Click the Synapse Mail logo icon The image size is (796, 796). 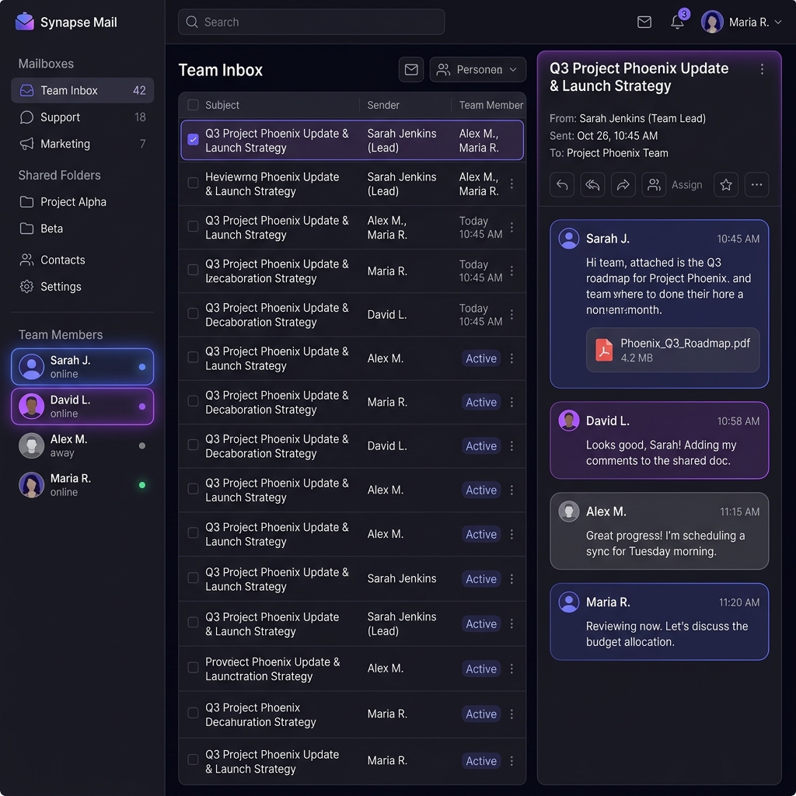tap(24, 22)
